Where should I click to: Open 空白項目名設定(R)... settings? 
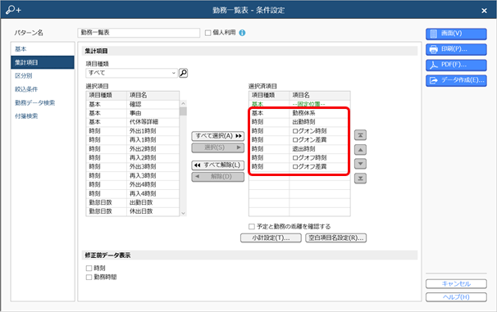336,238
